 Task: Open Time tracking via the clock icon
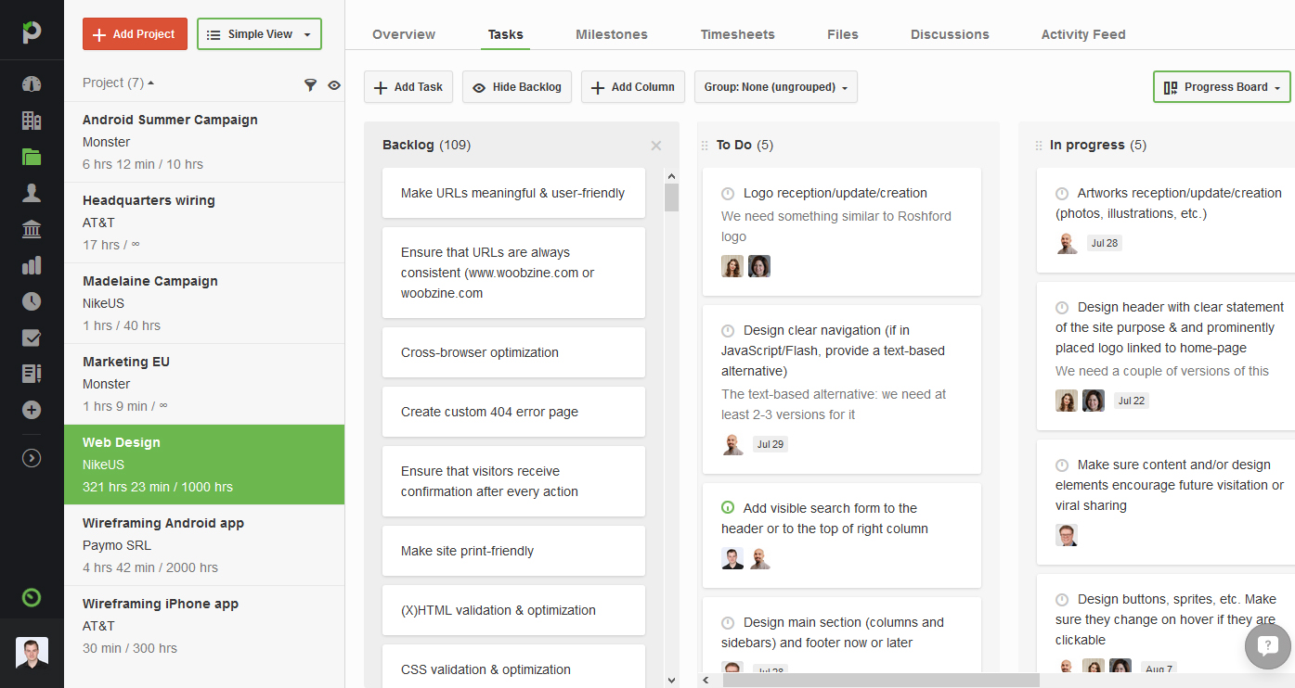tap(31, 300)
